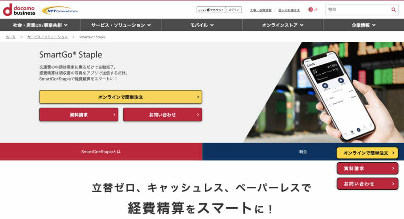This screenshot has height=219, width=404.
Task: Click the JP language label
Action: pos(316,10)
